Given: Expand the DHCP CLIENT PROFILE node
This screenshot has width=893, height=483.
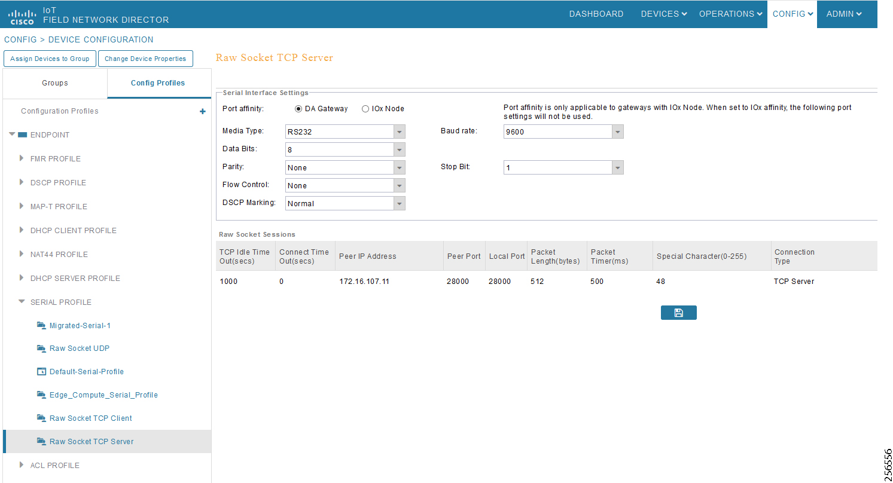Looking at the screenshot, I should pos(22,230).
